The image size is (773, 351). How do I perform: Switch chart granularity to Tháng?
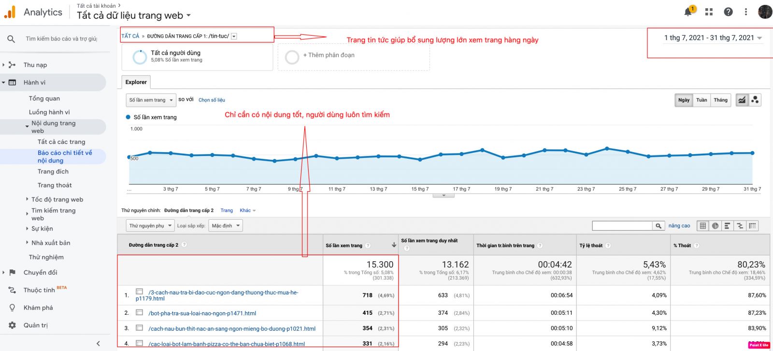(x=720, y=100)
